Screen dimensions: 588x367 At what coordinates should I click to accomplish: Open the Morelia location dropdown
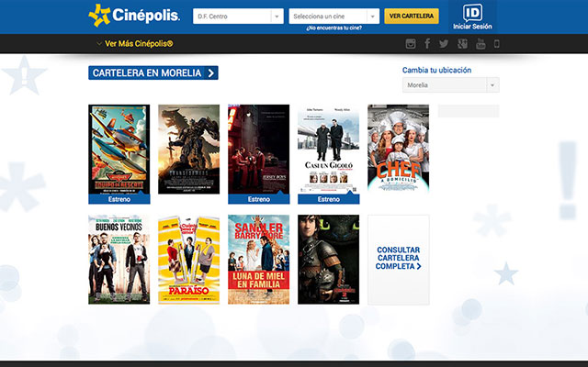click(451, 85)
